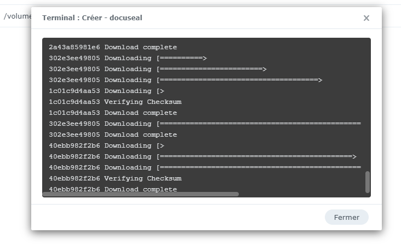Click the "Terminal : Créer - docuseal" title
The height and width of the screenshot is (245, 401).
tap(93, 18)
